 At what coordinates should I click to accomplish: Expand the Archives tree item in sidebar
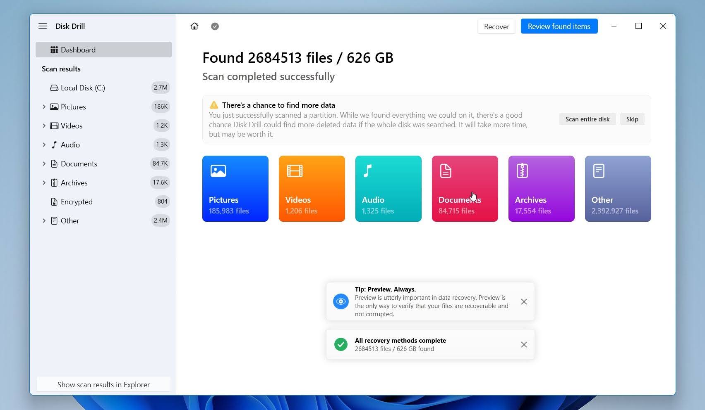(x=44, y=183)
